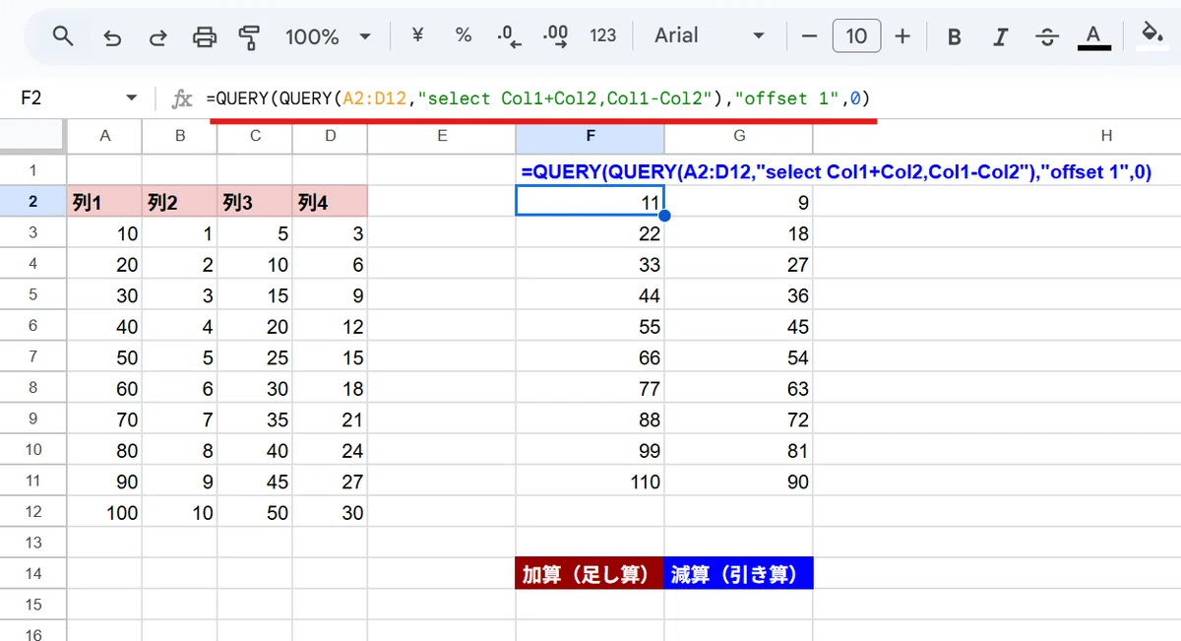
Task: Select row 13 header
Action: (32, 543)
